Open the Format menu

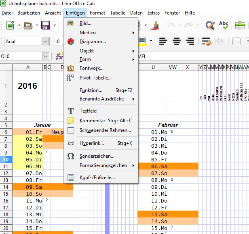pos(97,13)
